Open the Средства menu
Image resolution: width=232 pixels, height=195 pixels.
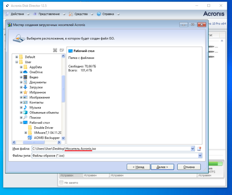point(81,14)
